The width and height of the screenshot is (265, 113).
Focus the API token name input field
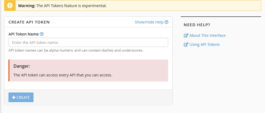point(88,42)
